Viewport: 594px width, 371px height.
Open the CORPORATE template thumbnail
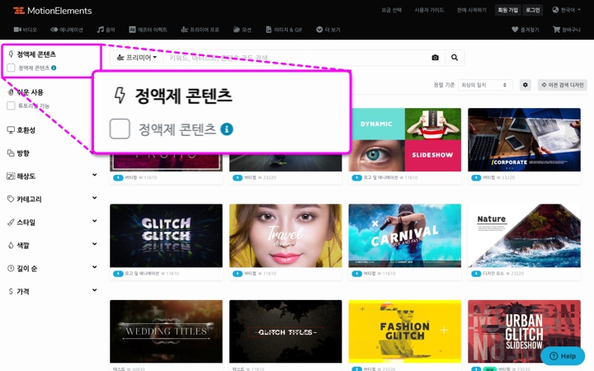524,139
